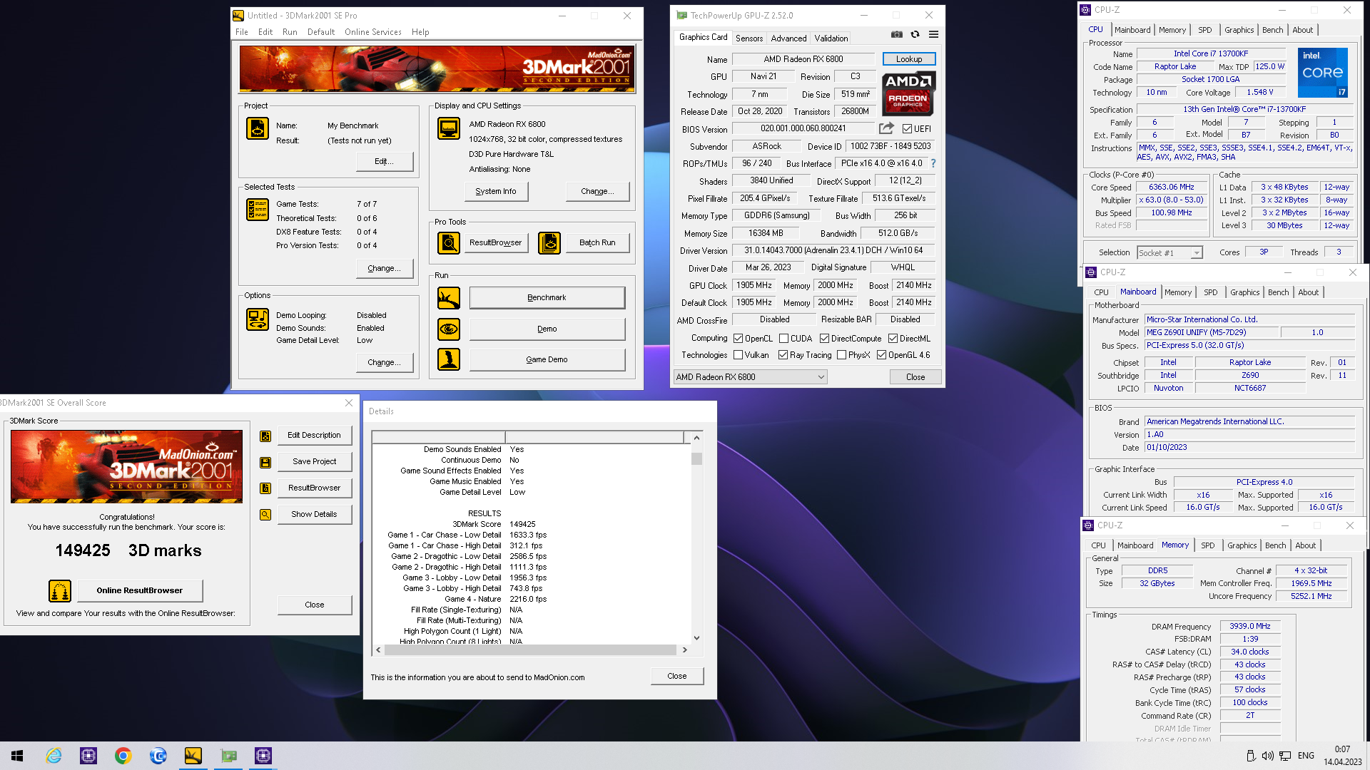This screenshot has height=770, width=1370.
Task: Click the Edit button in Project section
Action: click(x=384, y=162)
